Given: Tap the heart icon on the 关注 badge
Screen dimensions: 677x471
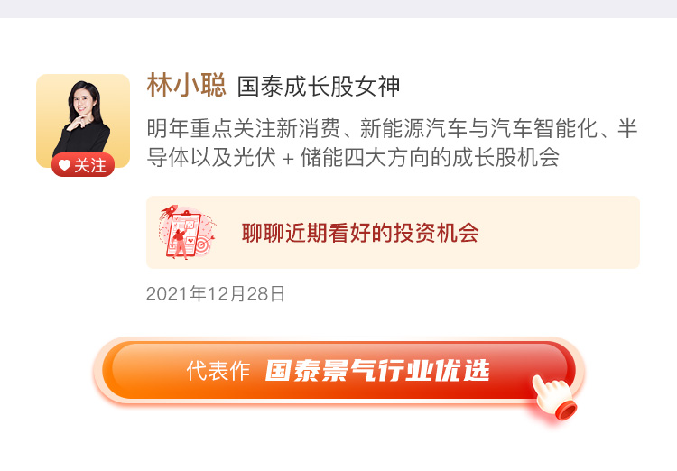Looking at the screenshot, I should pos(64,165).
